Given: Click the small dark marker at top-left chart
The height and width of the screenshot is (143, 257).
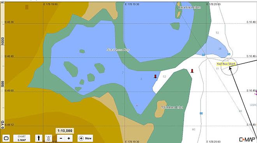Looking at the screenshot, I should (27, 7).
